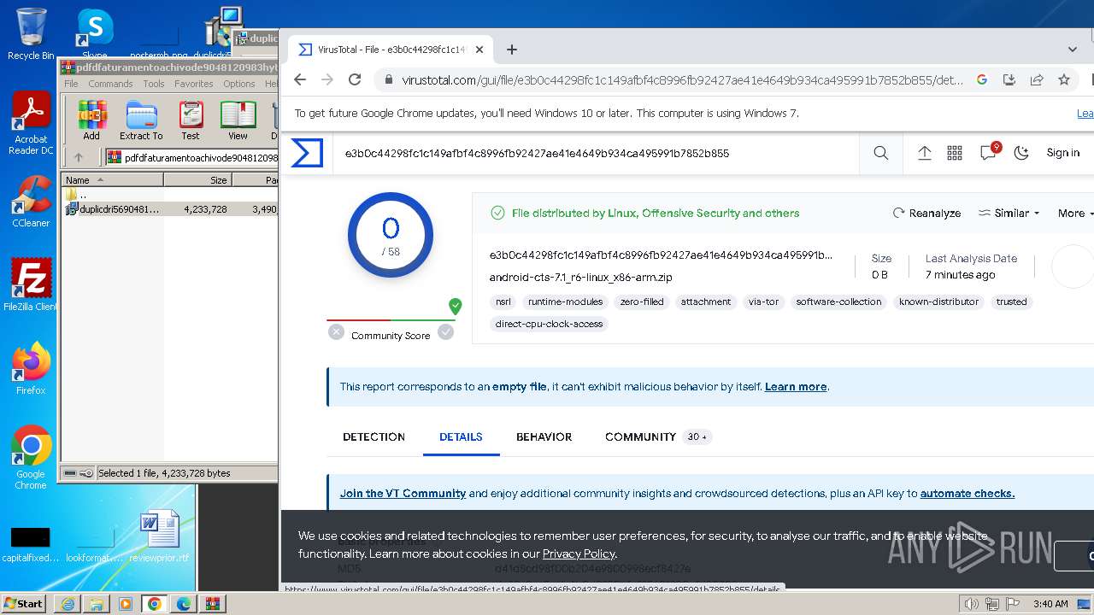Open VirusTotal apps grid icon
Image resolution: width=1094 pixels, height=615 pixels.
click(x=955, y=153)
